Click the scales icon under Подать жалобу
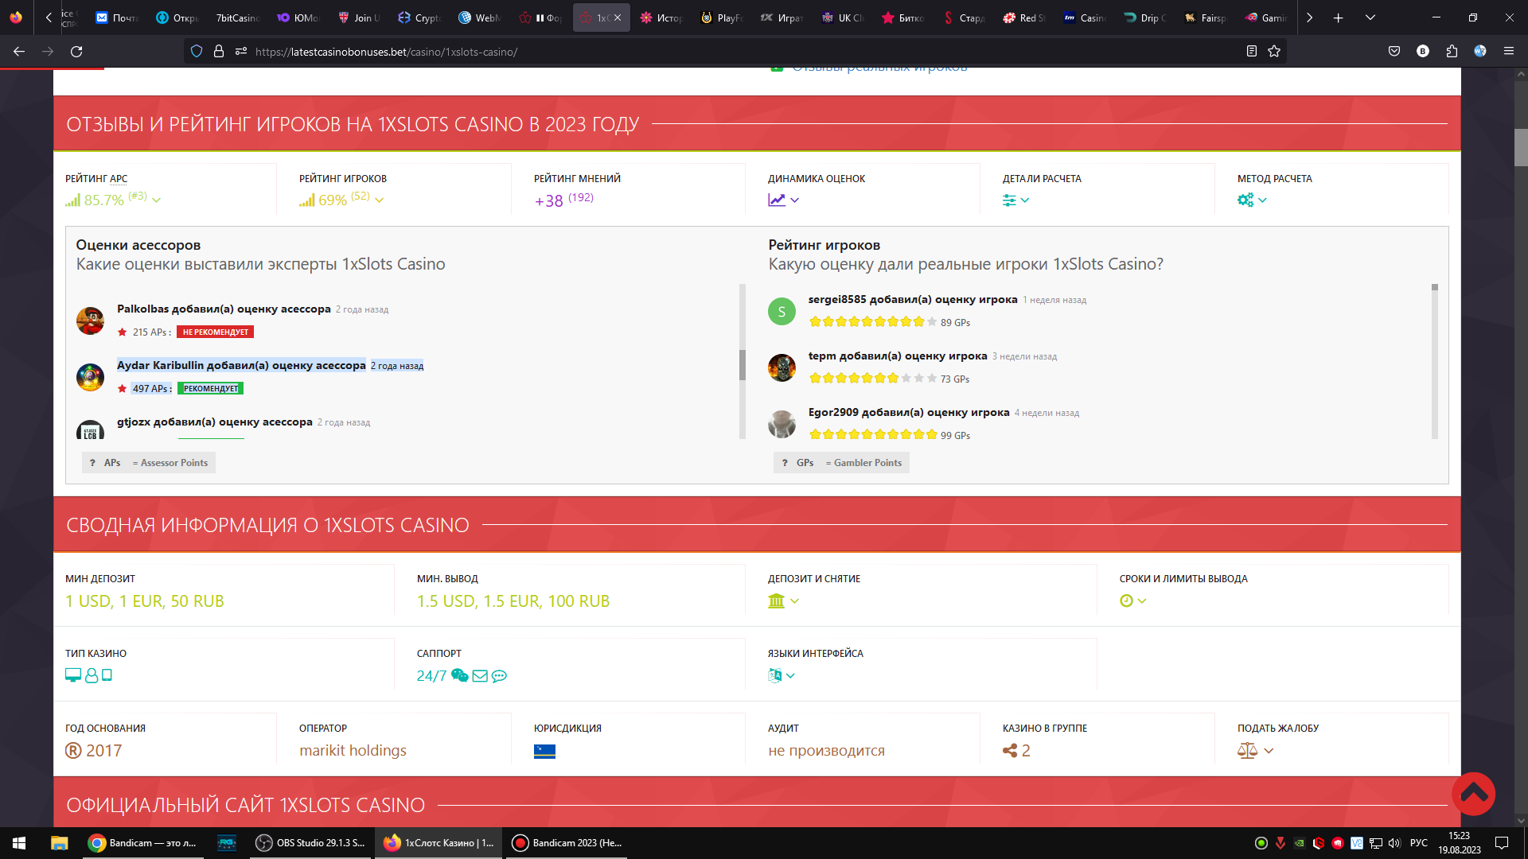Viewport: 1528px width, 859px height. 1247,751
